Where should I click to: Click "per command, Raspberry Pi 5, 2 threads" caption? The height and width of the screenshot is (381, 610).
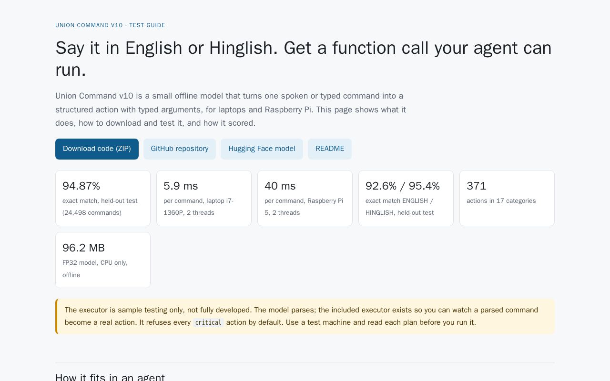[304, 207]
